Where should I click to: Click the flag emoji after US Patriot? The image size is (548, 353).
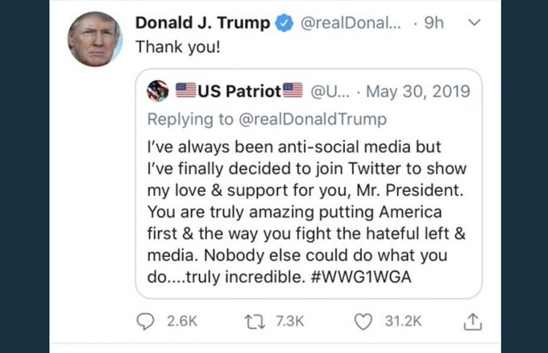point(292,91)
